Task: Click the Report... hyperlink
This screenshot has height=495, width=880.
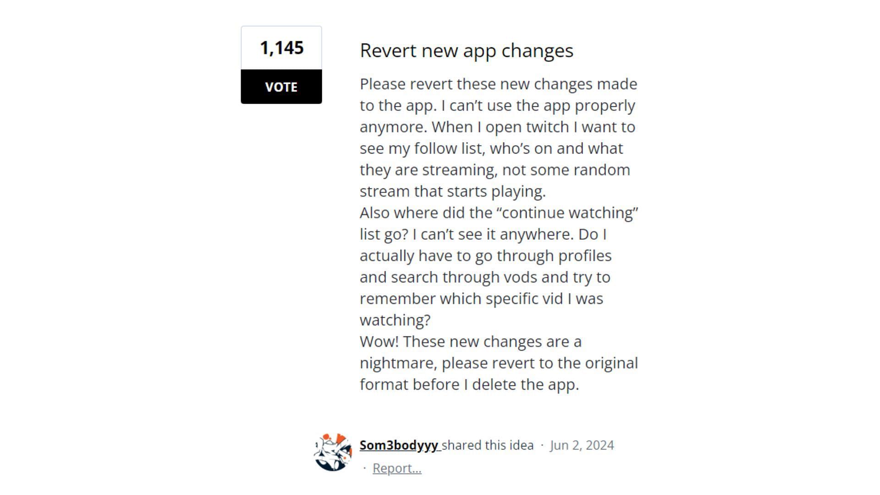Action: [x=396, y=468]
